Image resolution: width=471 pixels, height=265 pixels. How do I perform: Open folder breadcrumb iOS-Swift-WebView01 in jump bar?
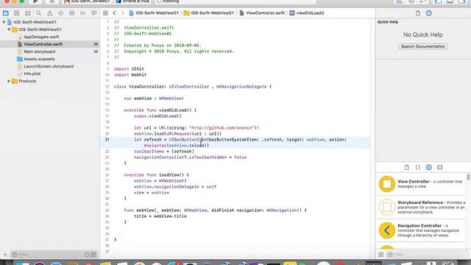[x=209, y=13]
